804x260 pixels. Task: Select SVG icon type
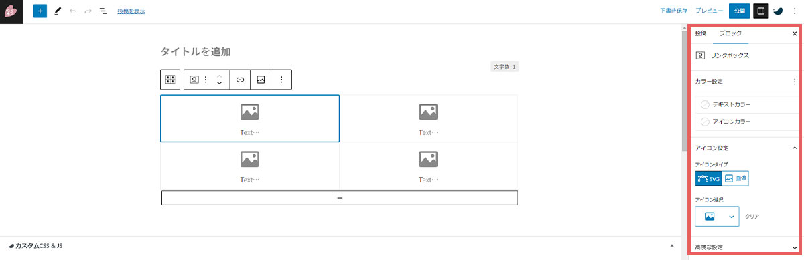[x=709, y=178]
